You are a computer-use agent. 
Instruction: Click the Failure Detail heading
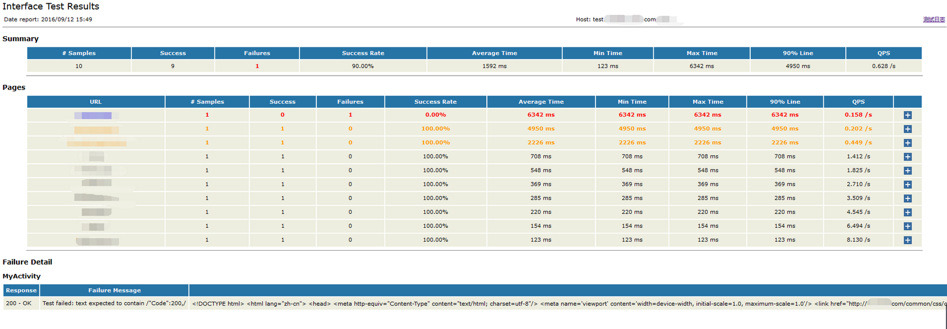coord(27,262)
